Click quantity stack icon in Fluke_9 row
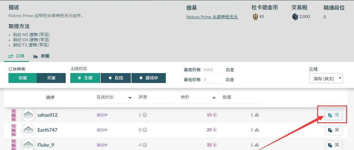The image size is (354, 150). pos(257,145)
